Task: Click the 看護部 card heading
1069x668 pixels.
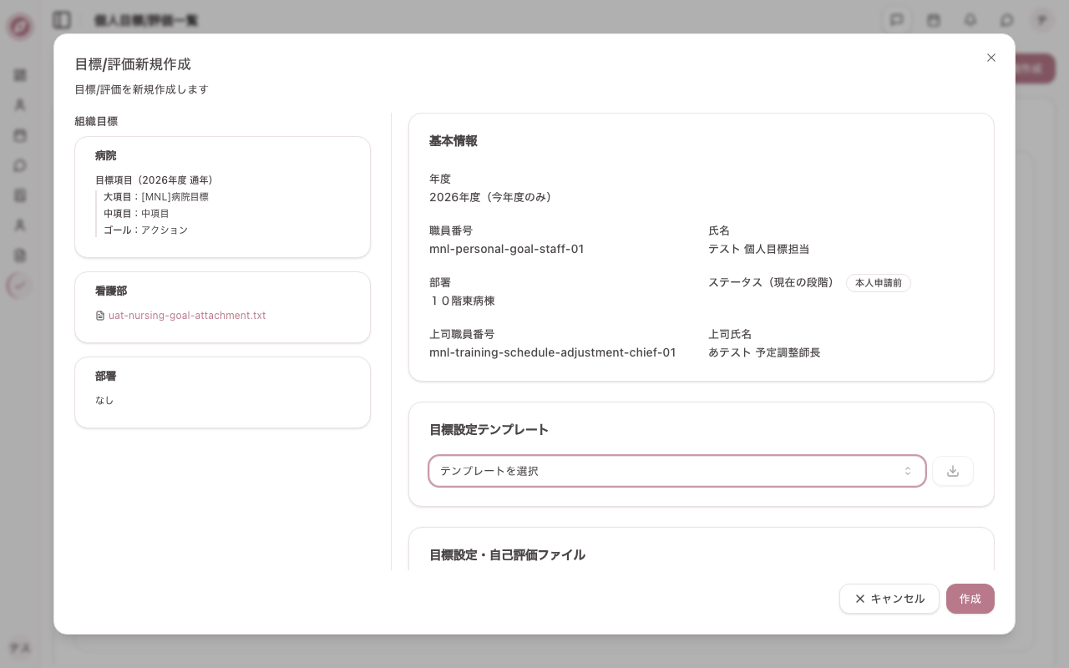Action: [x=111, y=291]
